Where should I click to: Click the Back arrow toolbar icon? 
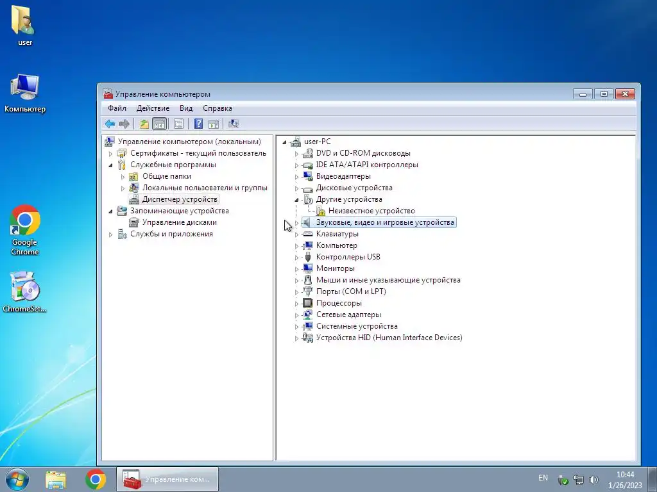pyautogui.click(x=110, y=124)
